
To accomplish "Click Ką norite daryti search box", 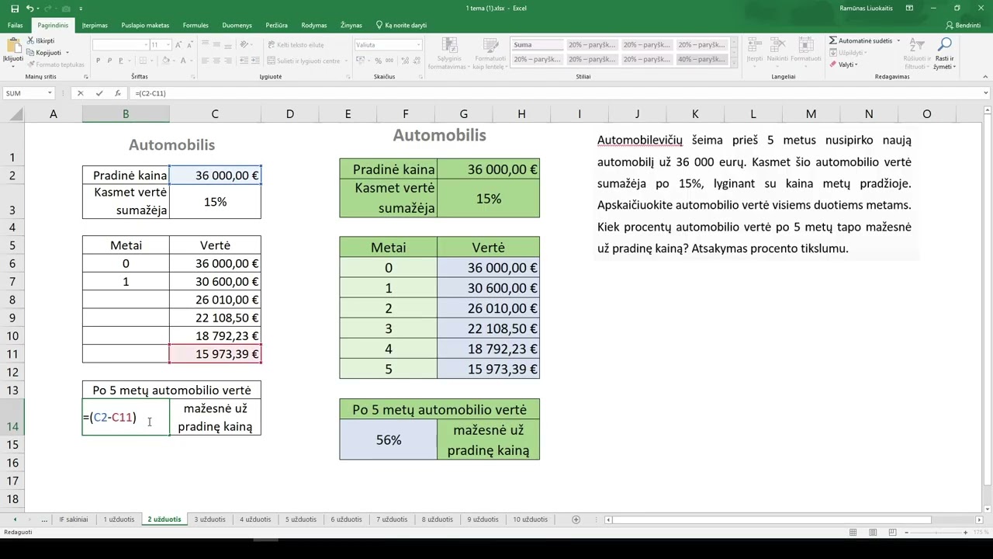I will point(402,25).
